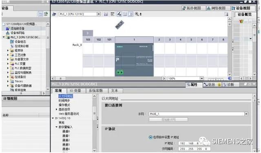Click highlighted pencil toolbar icon in device view

119,14
